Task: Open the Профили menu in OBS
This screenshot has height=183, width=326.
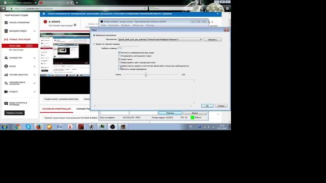Action: pos(125,25)
